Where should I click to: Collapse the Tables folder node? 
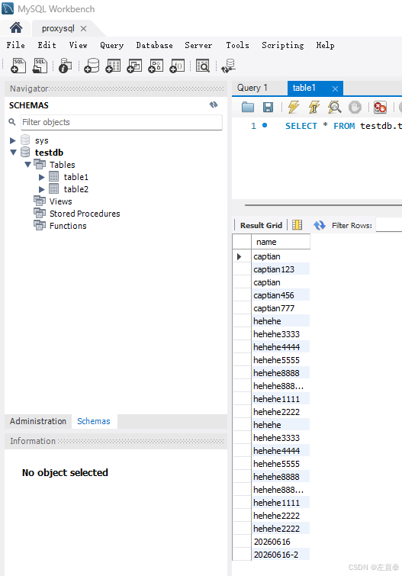pyautogui.click(x=27, y=165)
